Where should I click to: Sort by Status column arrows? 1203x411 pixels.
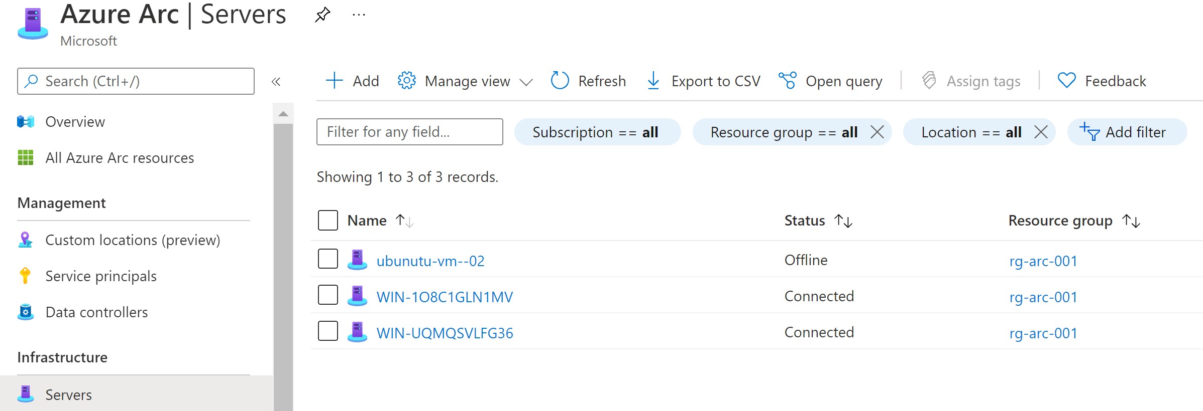click(843, 221)
